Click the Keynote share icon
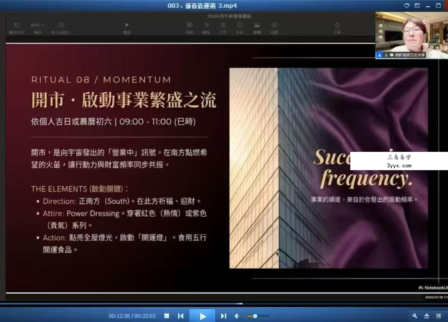 337,25
